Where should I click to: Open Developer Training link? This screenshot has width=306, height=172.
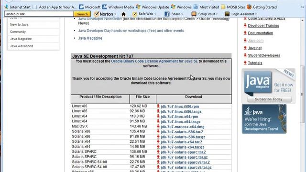(x=263, y=25)
